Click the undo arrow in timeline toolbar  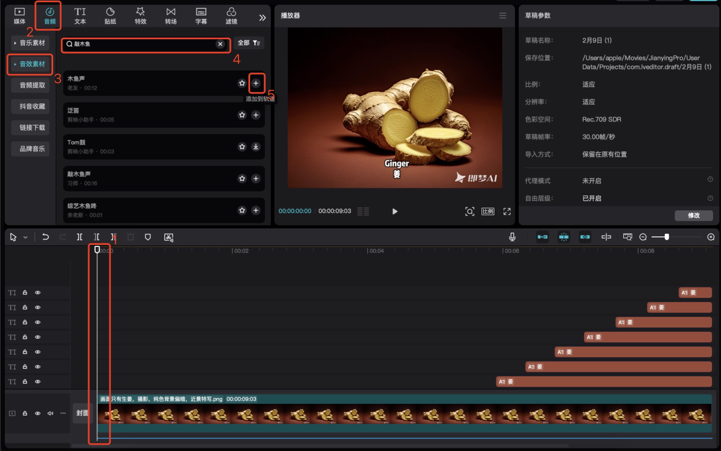click(46, 237)
